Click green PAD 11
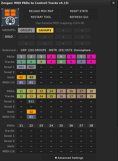Image resolution: width=118 pixels, height=161 pixels. (x=21, y=91)
